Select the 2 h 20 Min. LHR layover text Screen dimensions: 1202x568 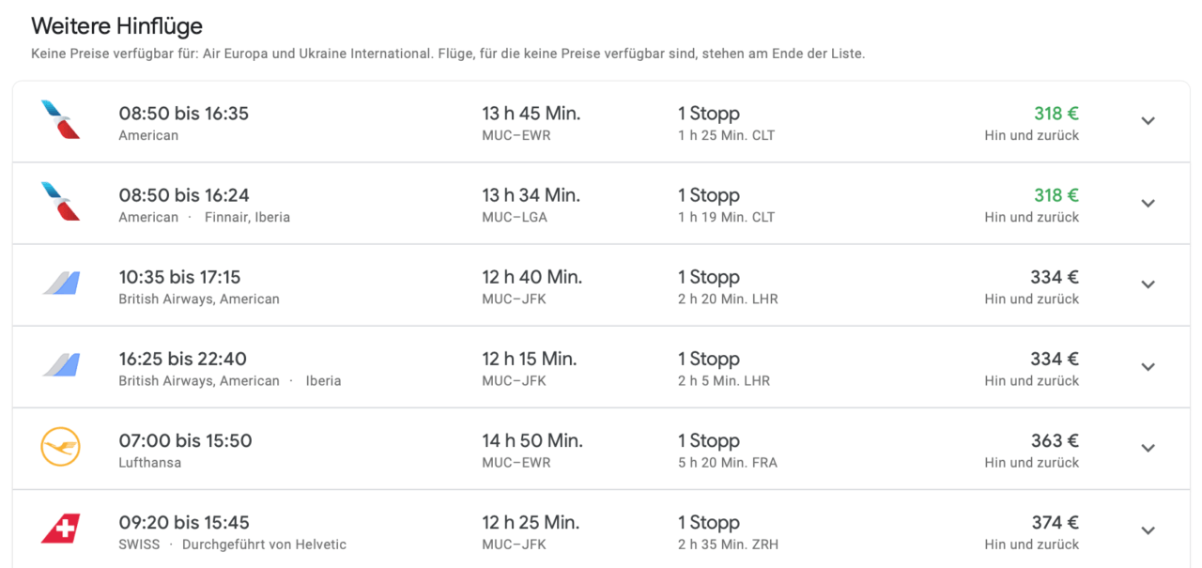pyautogui.click(x=729, y=299)
